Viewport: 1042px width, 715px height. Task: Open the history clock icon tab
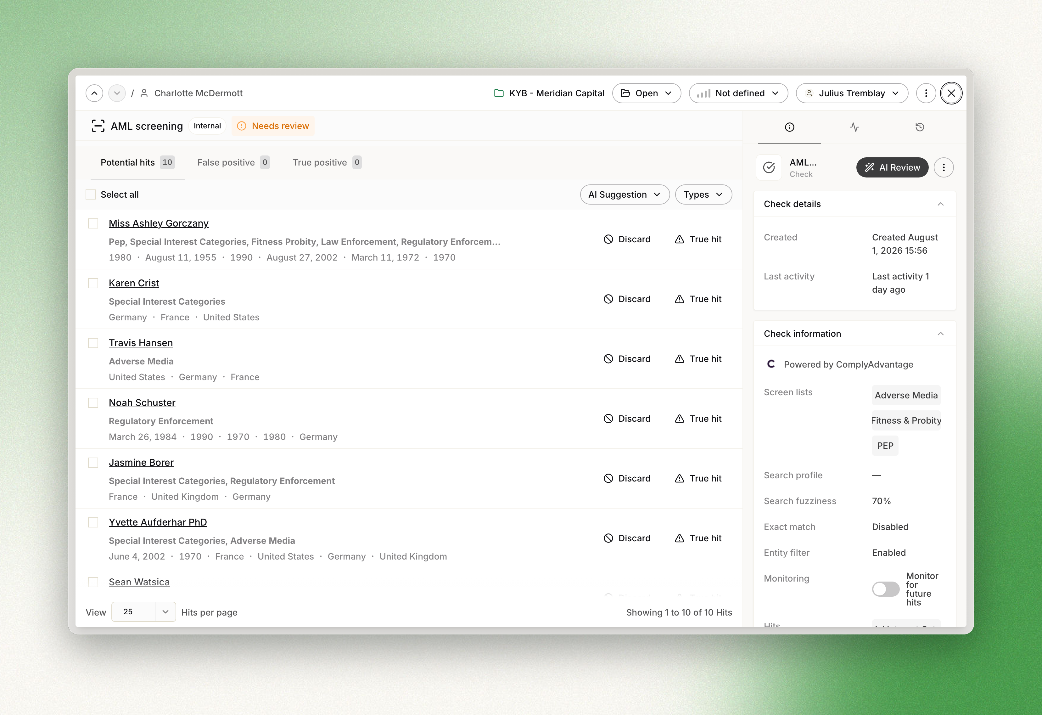[920, 127]
